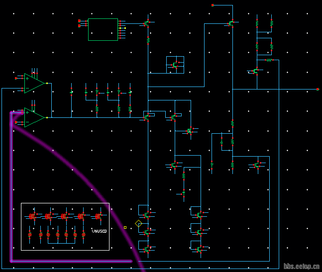Select the horizontal resistor in top-right network
This screenshot has height=272, width=322.
tap(269, 60)
